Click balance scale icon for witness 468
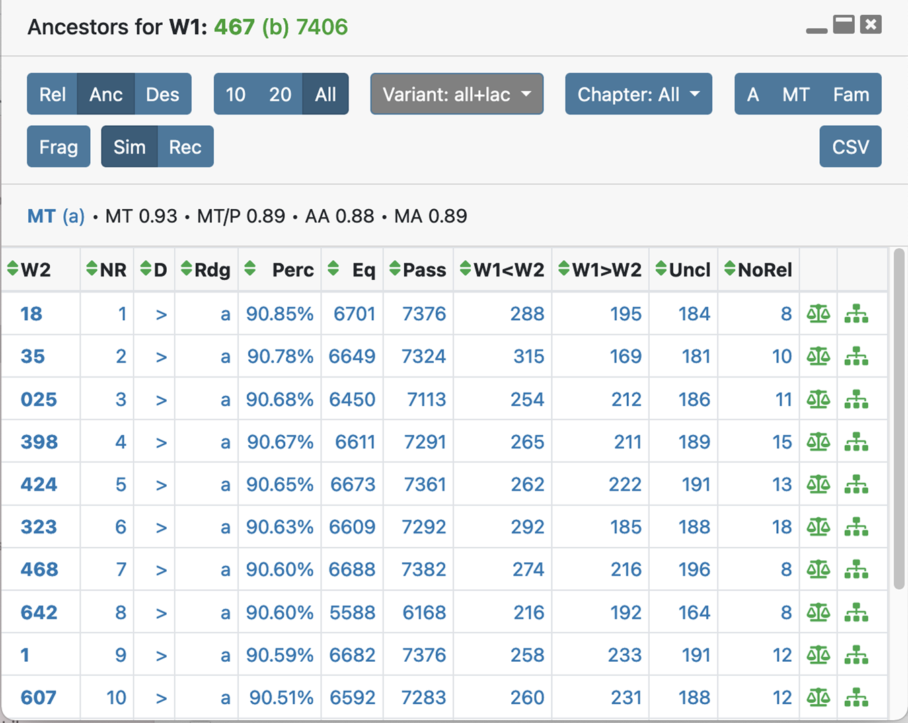Screen dimensions: 908x723 pyautogui.click(x=818, y=570)
